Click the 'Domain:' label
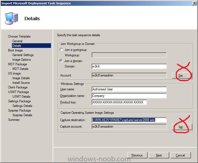 70,66
